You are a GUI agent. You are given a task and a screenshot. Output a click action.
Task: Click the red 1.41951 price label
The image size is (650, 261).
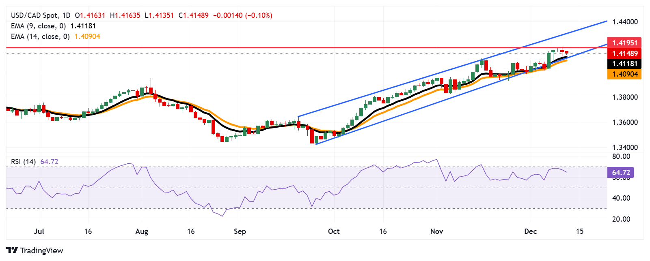pos(624,43)
